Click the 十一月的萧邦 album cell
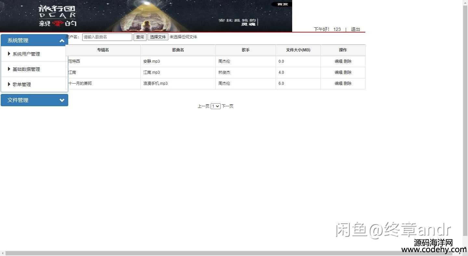The width and height of the screenshot is (468, 256). click(103, 83)
